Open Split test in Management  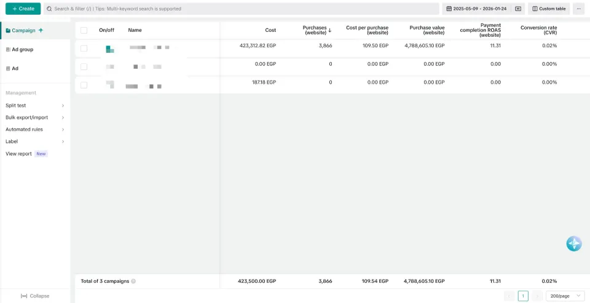click(x=16, y=105)
